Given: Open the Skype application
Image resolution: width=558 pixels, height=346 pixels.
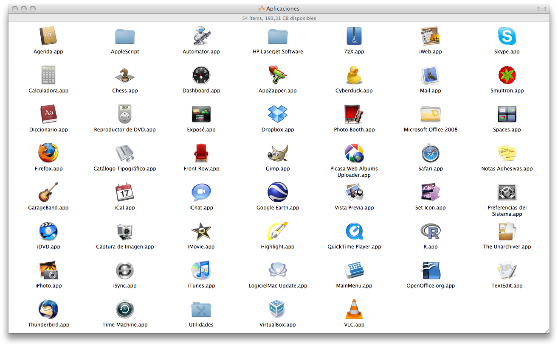Looking at the screenshot, I should pyautogui.click(x=507, y=36).
